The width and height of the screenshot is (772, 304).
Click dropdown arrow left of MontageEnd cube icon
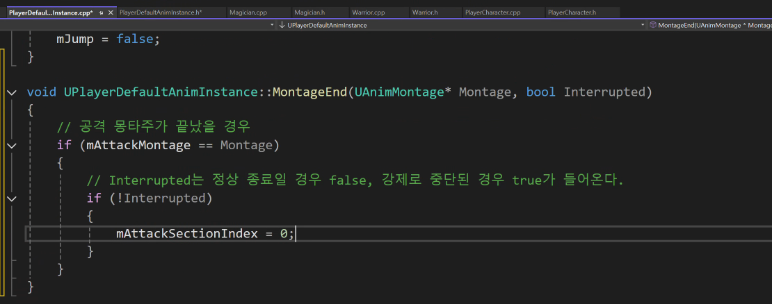[x=643, y=25]
